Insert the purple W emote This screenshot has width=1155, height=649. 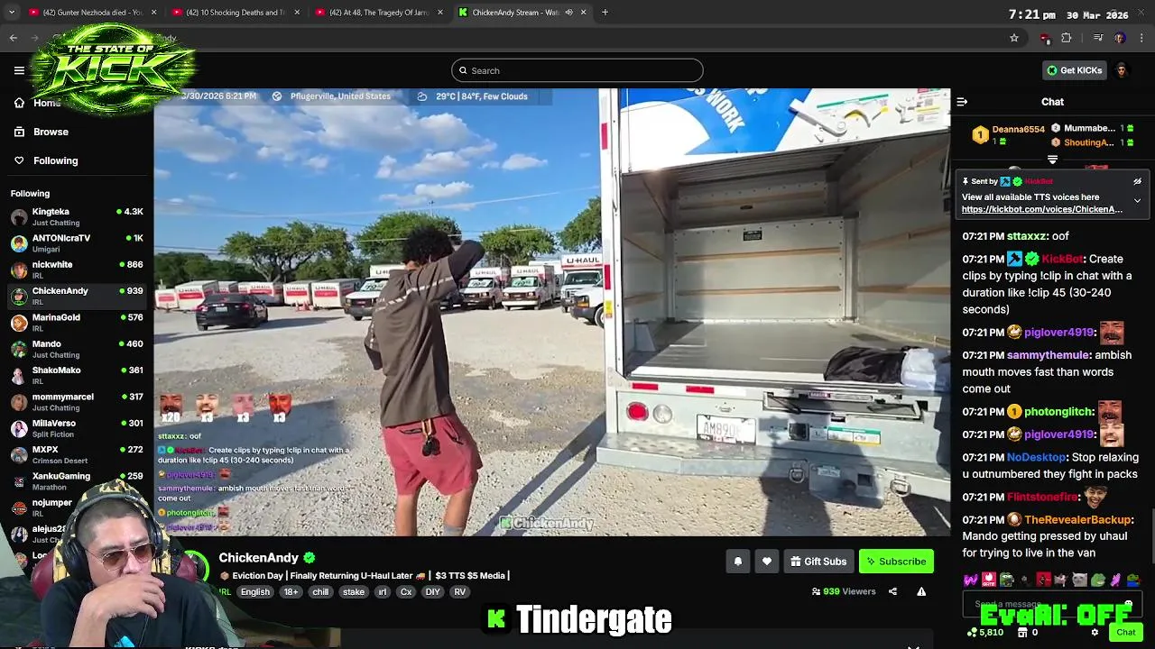tap(971, 580)
